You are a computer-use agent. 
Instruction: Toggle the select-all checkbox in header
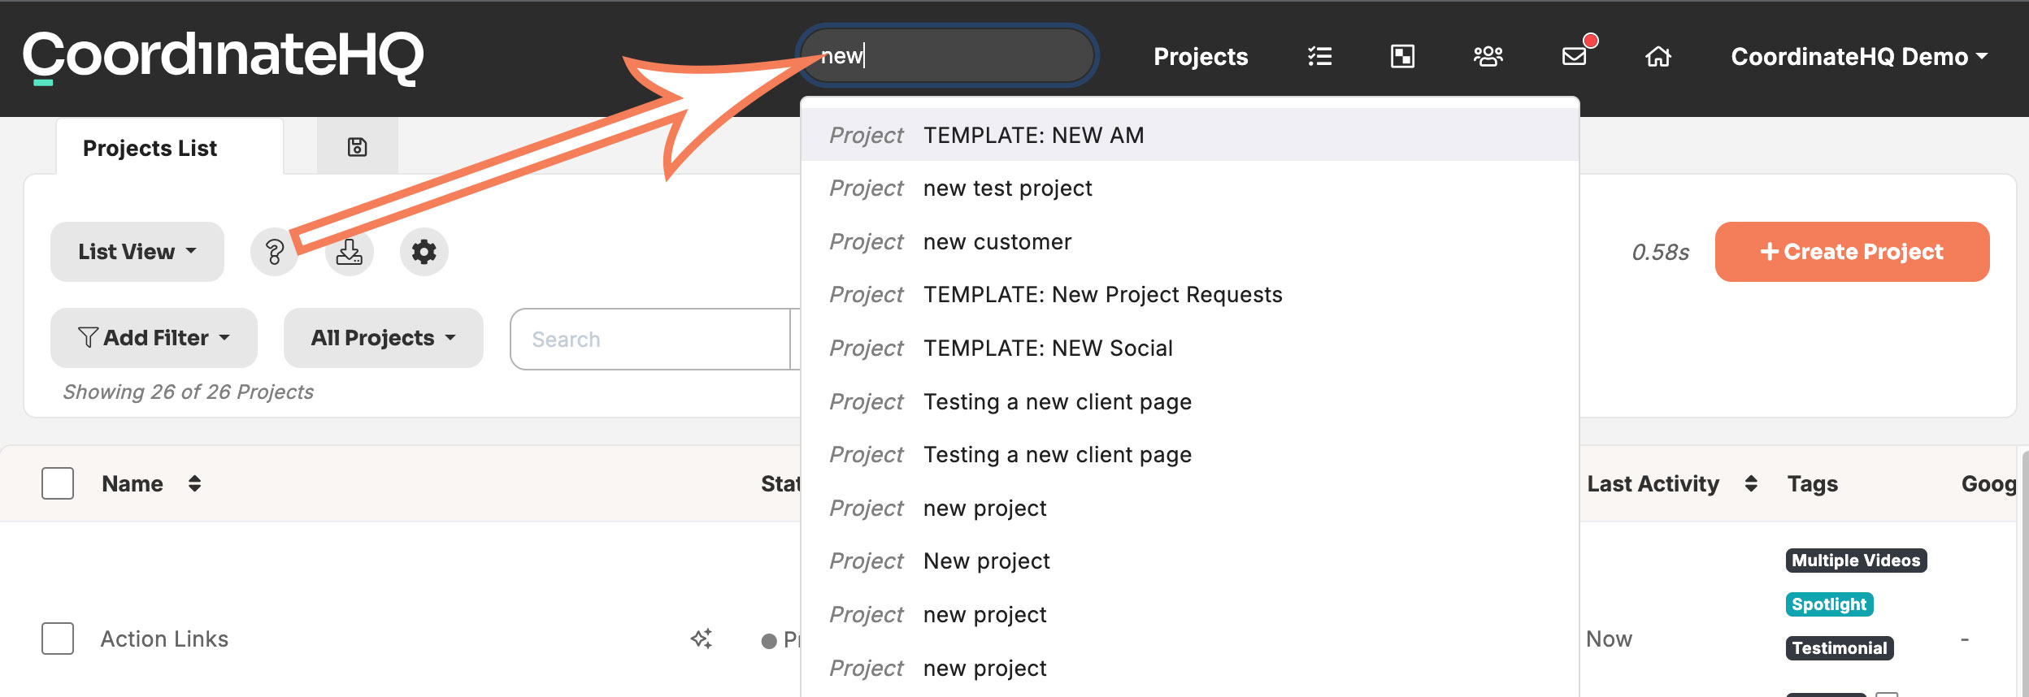click(58, 483)
